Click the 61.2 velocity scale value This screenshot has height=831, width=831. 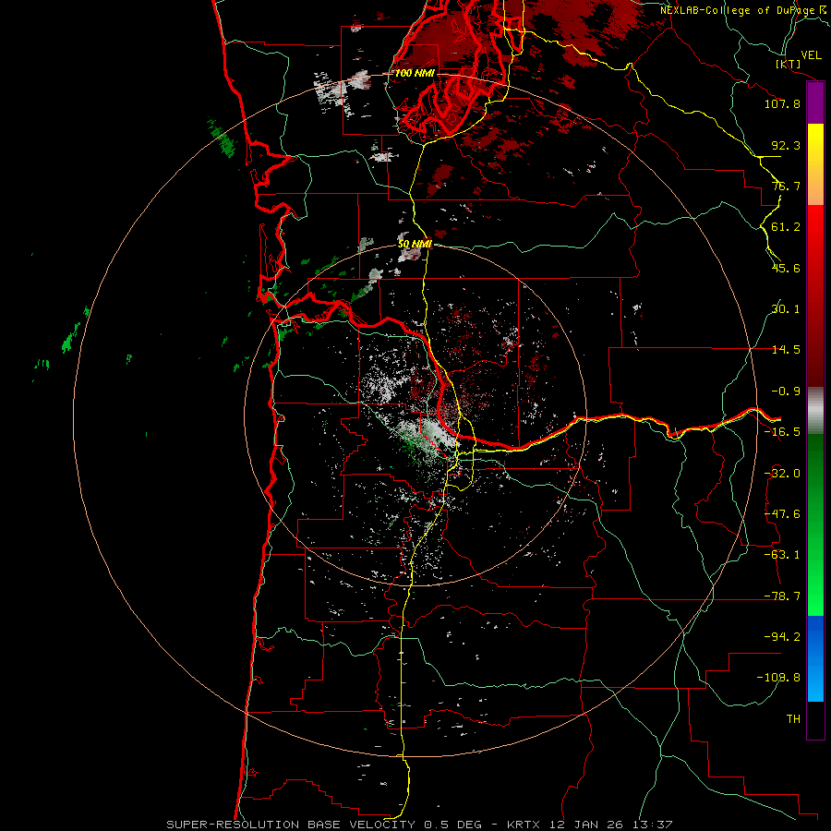786,227
